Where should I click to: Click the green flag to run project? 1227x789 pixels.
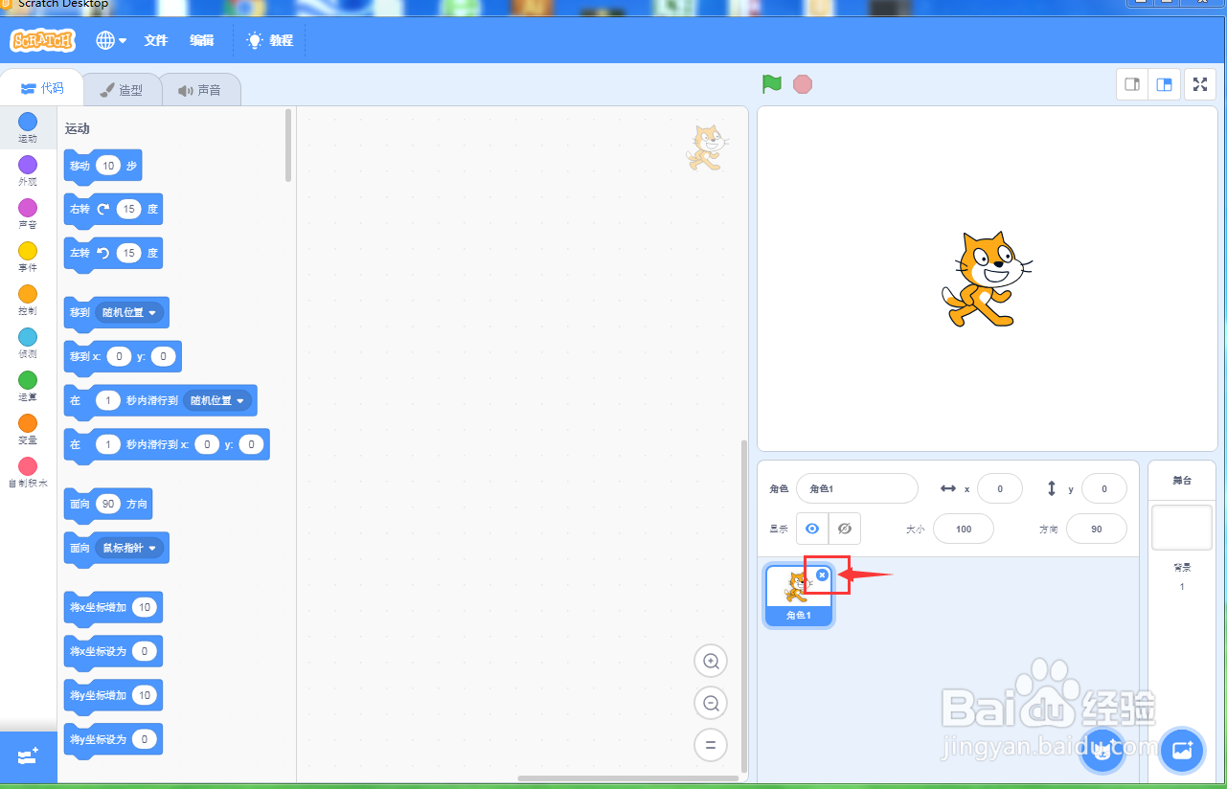click(771, 84)
